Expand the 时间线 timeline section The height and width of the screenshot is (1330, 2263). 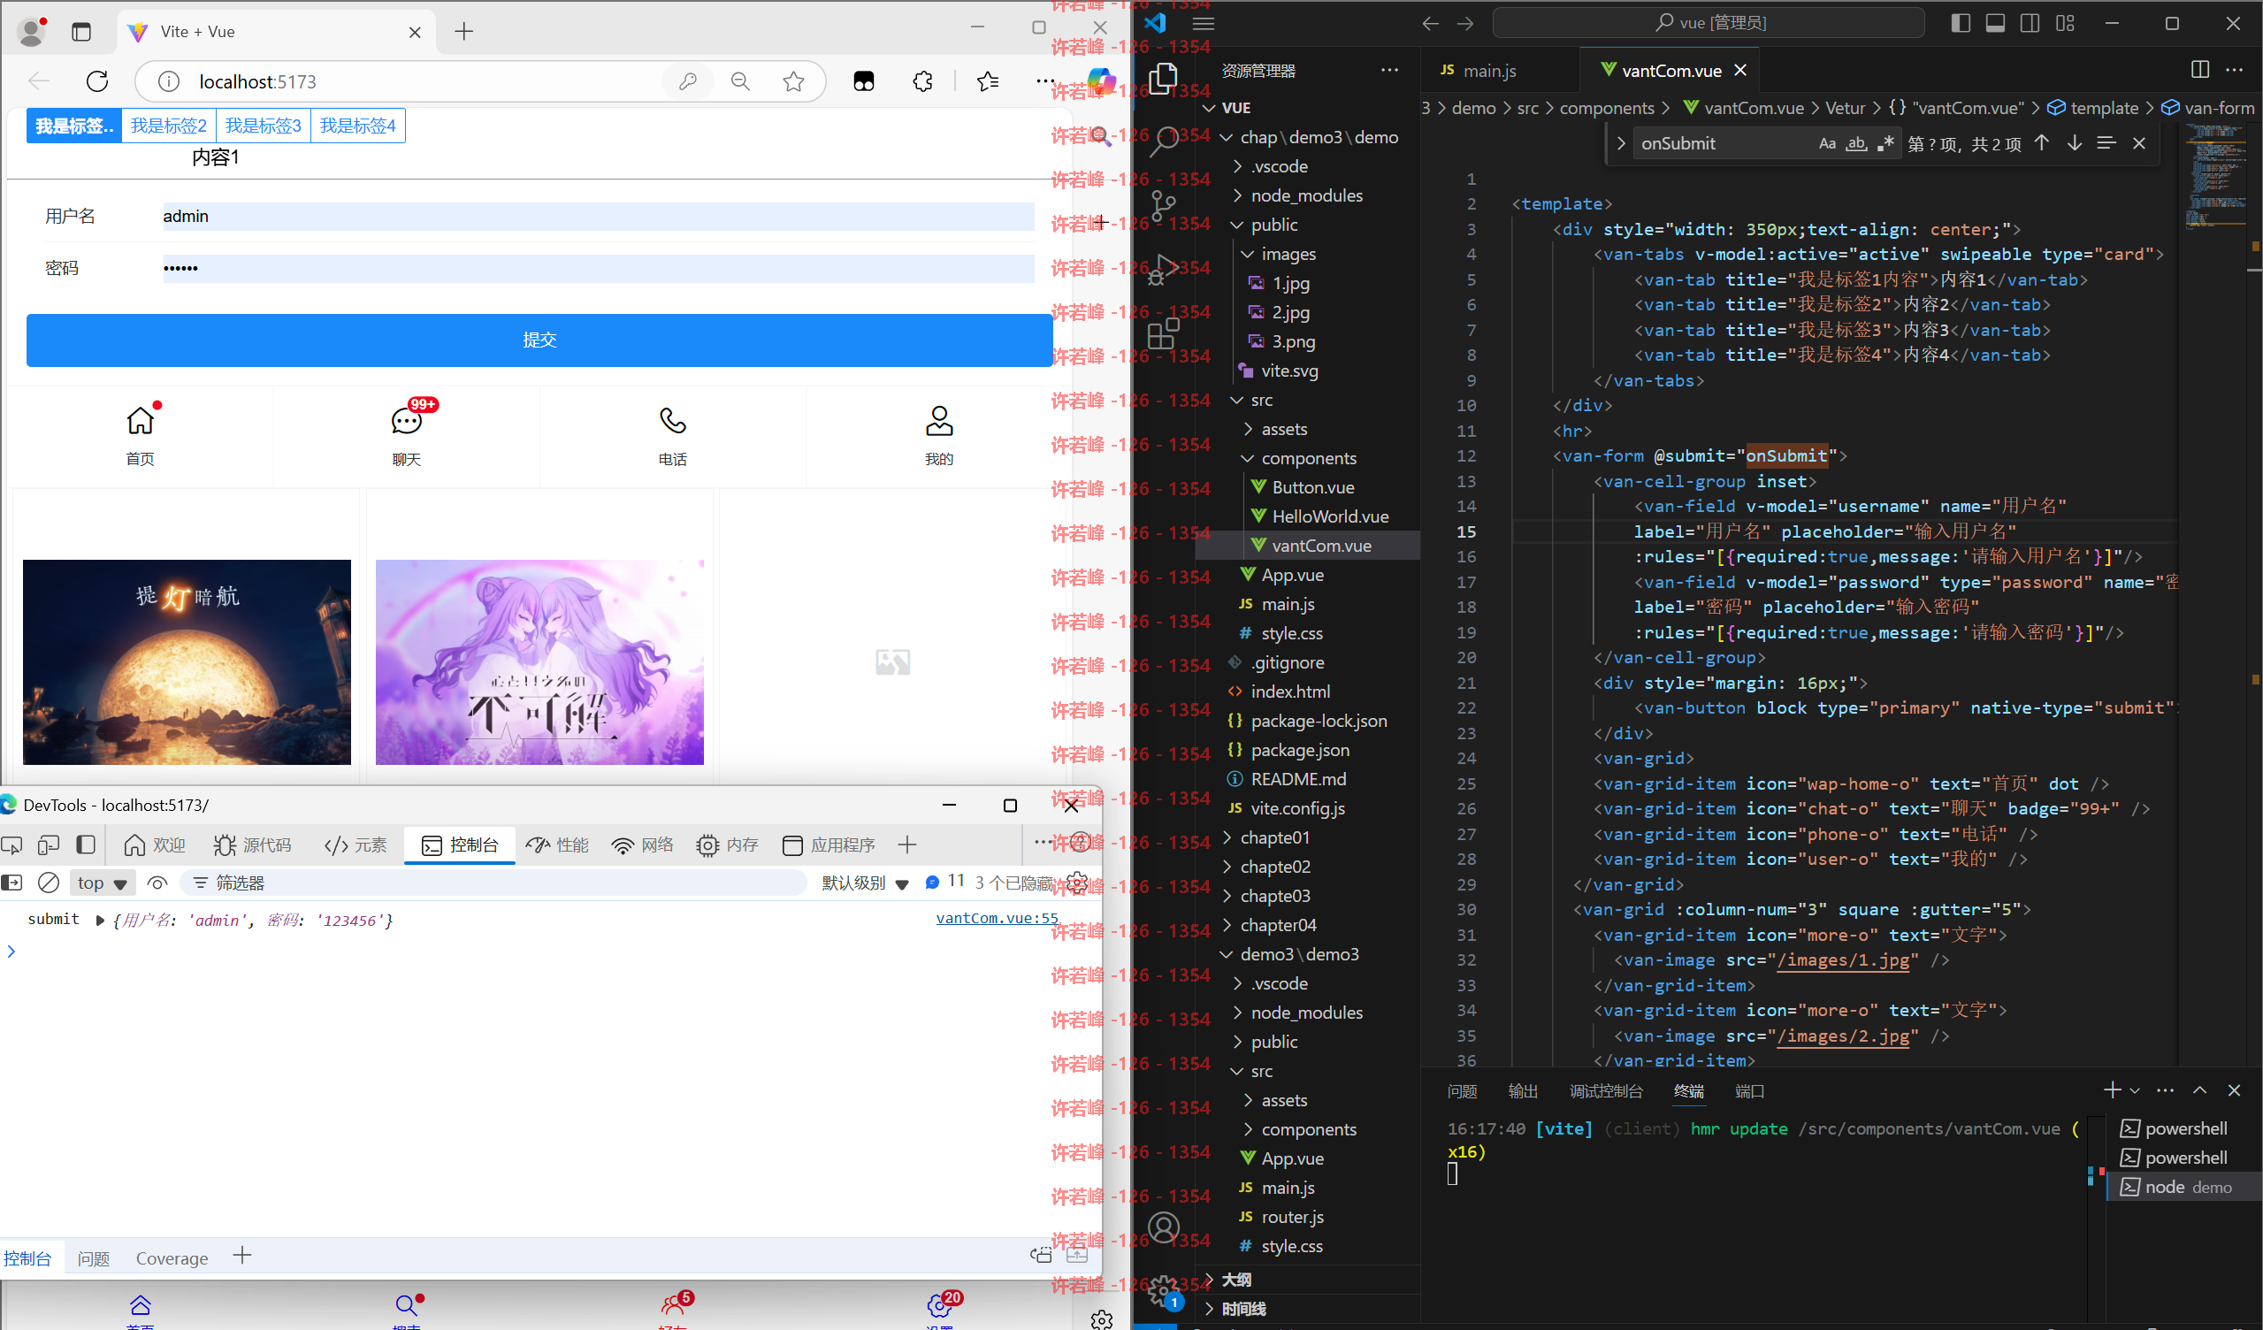[1242, 1309]
